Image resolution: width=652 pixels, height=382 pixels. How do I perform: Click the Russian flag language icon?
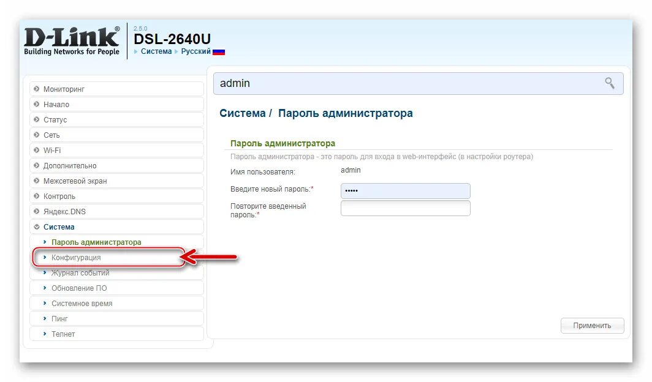(219, 51)
